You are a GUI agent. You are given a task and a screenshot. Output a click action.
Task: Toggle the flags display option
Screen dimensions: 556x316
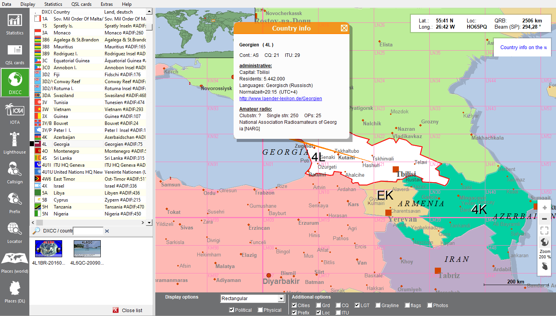(407, 305)
